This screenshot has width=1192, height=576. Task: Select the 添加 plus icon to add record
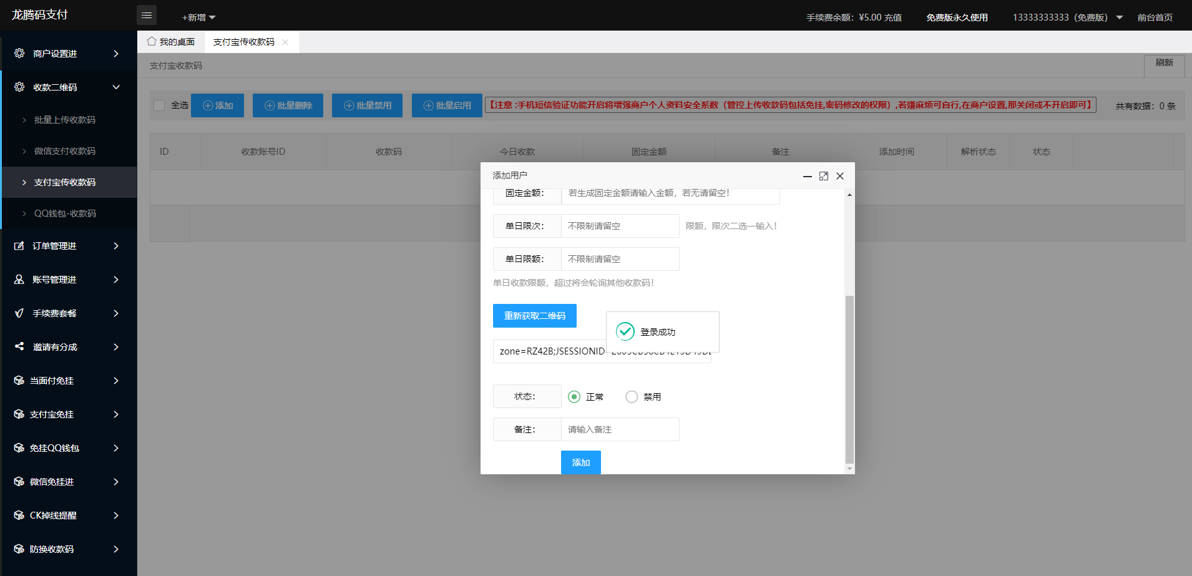click(x=206, y=105)
